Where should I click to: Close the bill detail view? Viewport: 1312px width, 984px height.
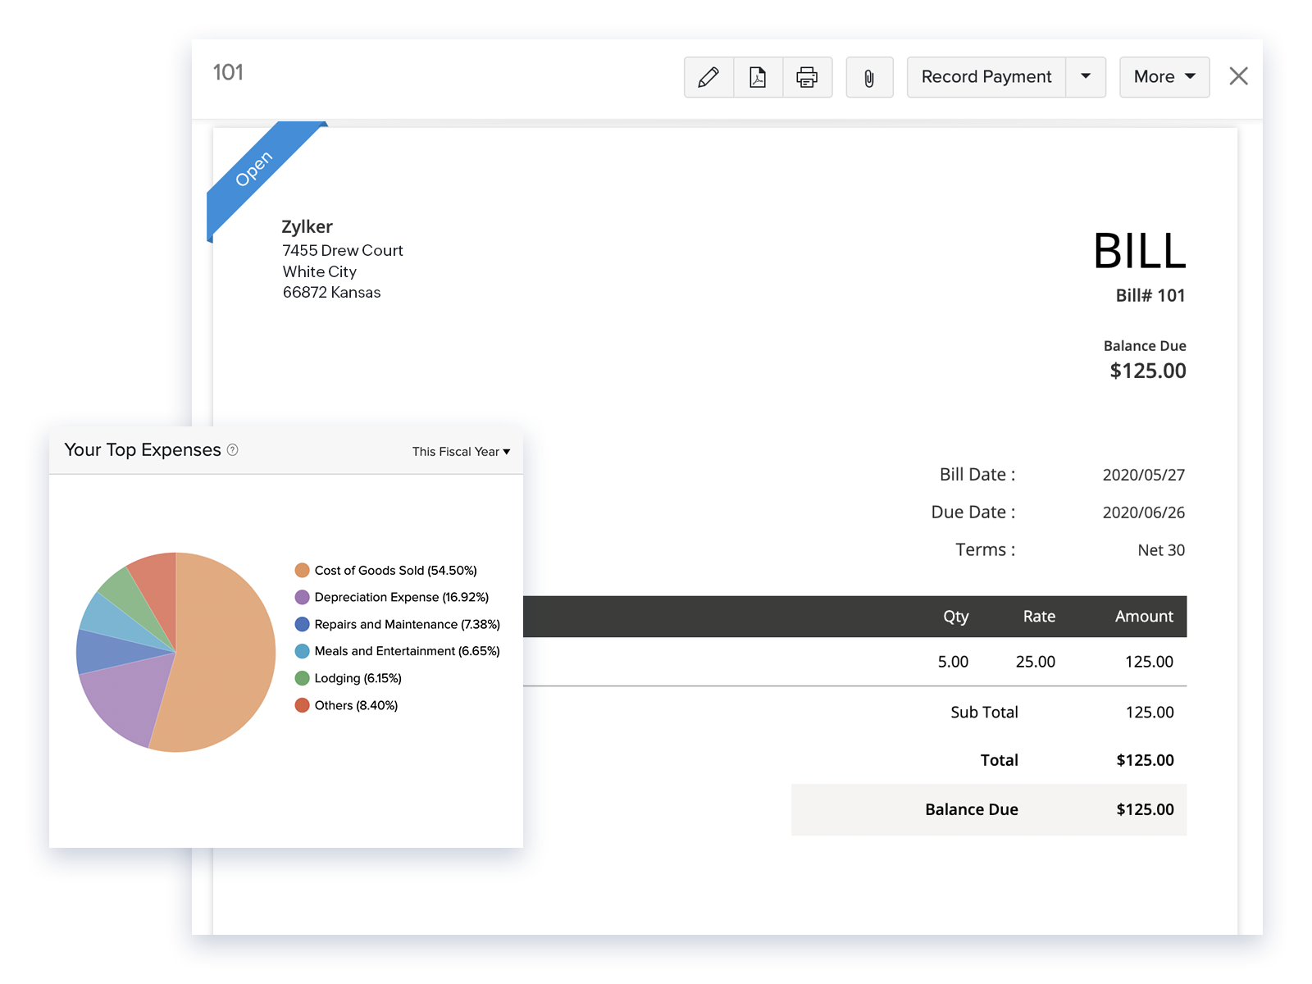[x=1238, y=75]
